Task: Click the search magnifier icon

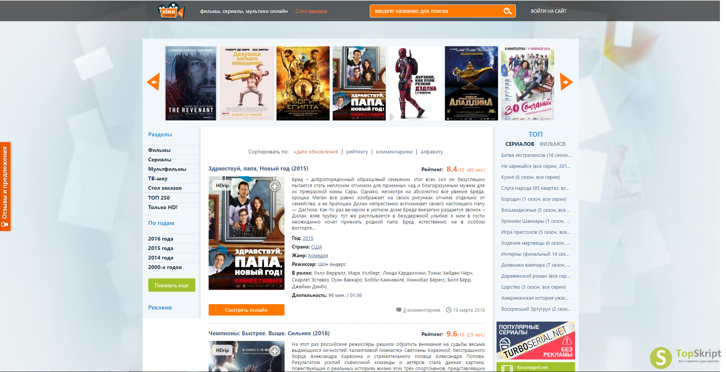Action: click(508, 11)
